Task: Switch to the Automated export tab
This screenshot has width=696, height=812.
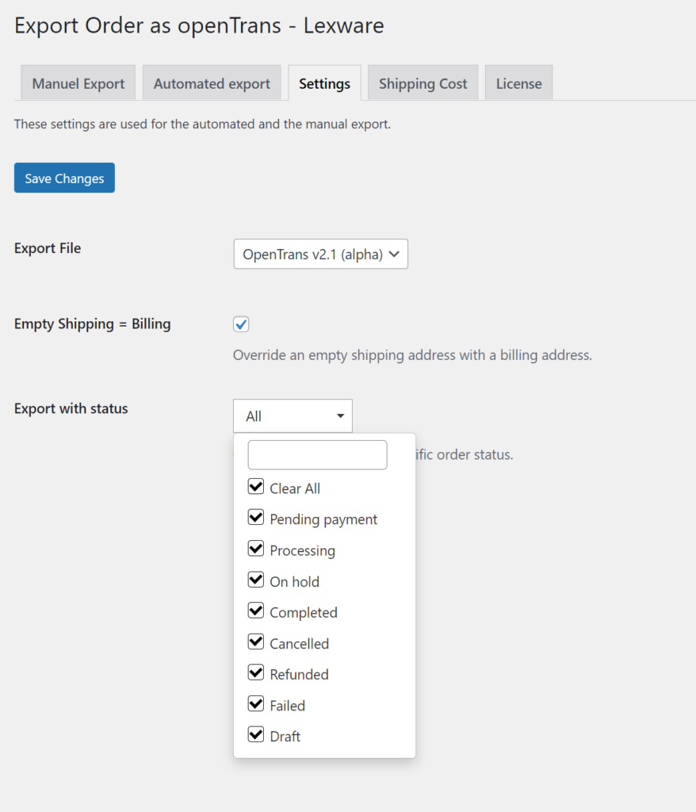Action: point(212,82)
